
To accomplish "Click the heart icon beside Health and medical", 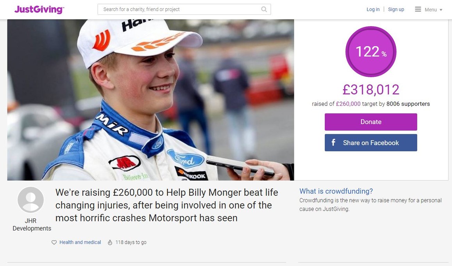I will click(x=54, y=242).
